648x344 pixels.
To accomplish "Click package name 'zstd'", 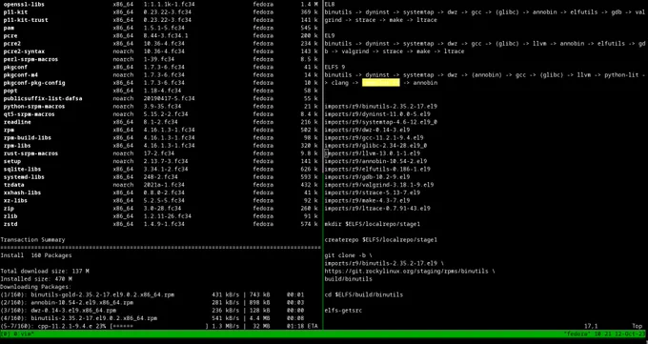I will tap(10, 224).
